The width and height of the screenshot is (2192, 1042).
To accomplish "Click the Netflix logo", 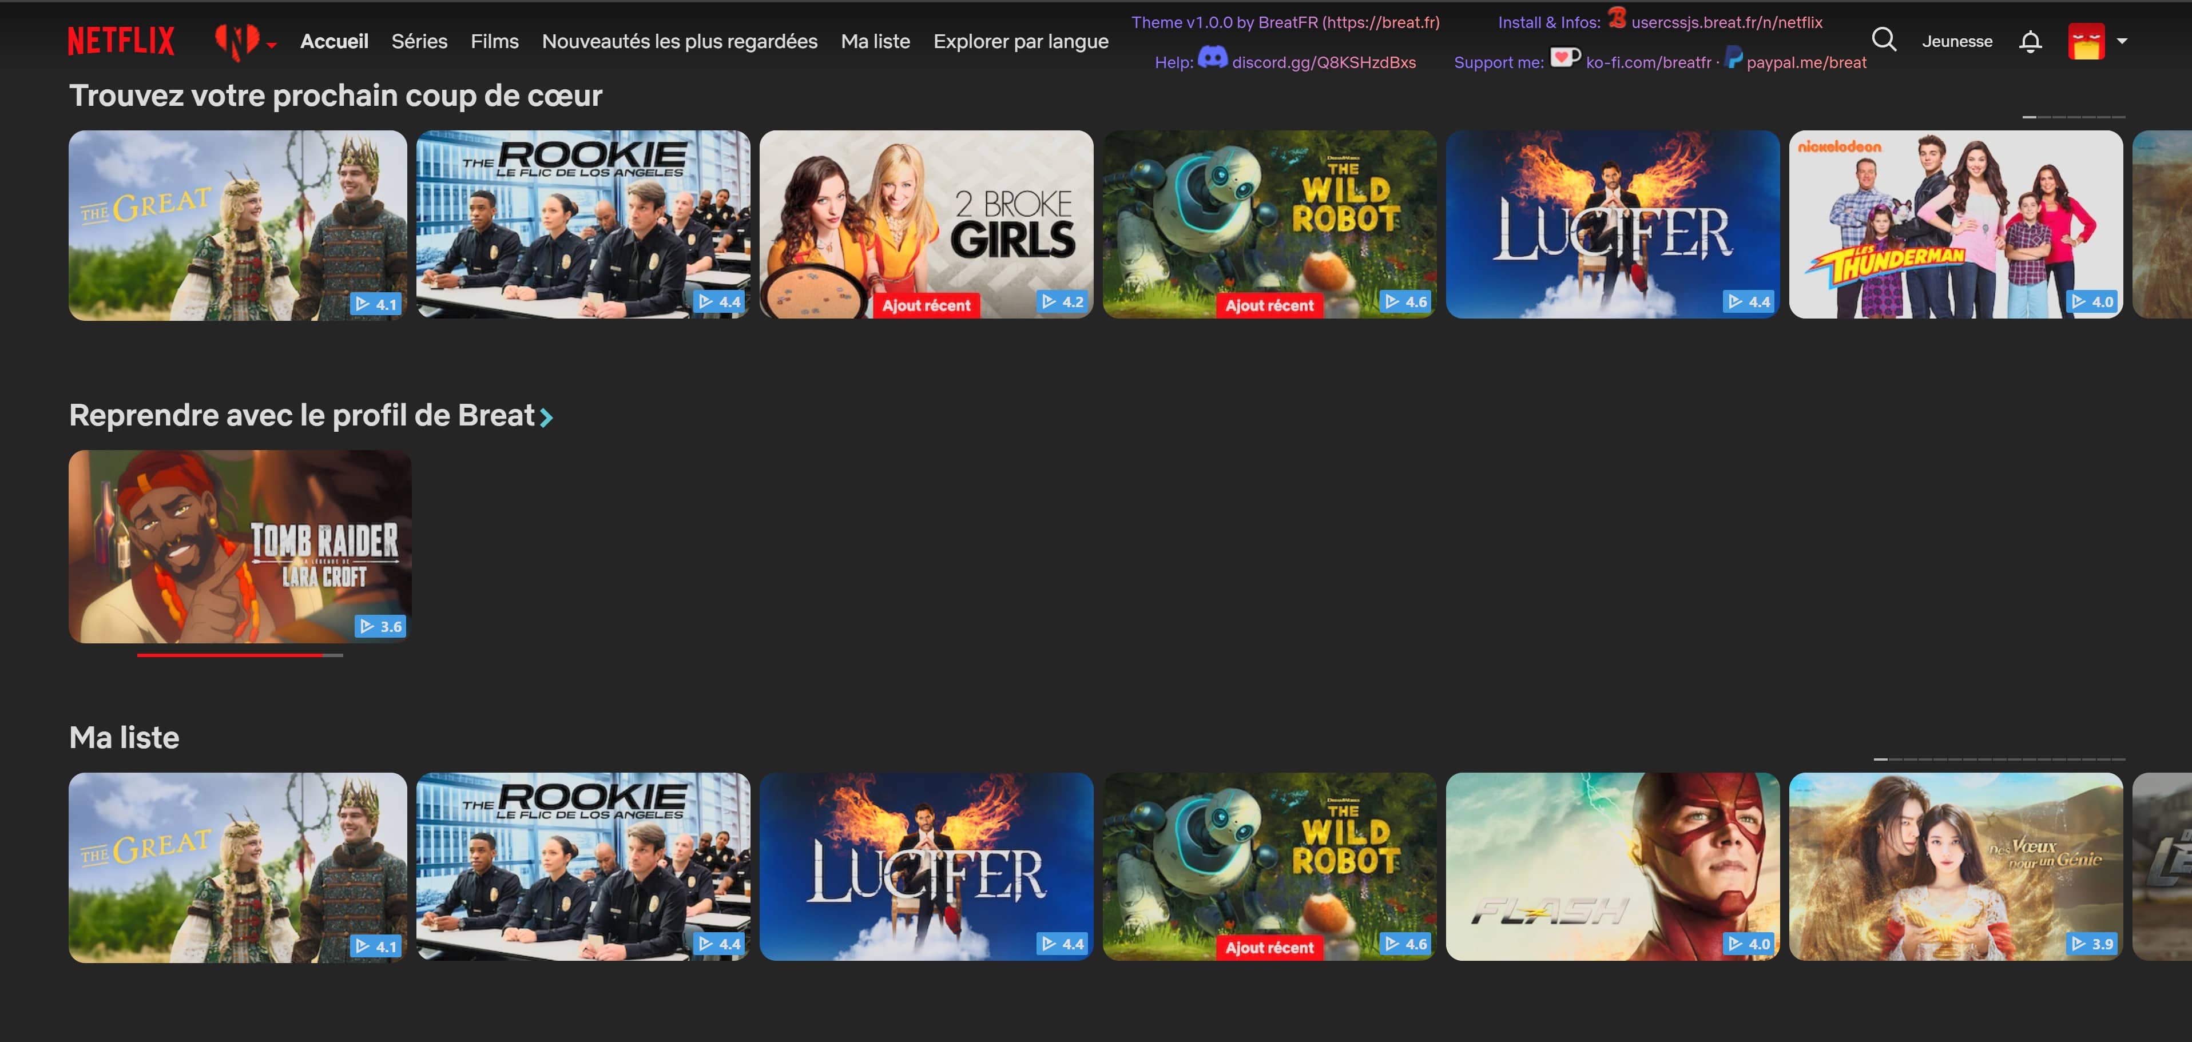I will [121, 41].
